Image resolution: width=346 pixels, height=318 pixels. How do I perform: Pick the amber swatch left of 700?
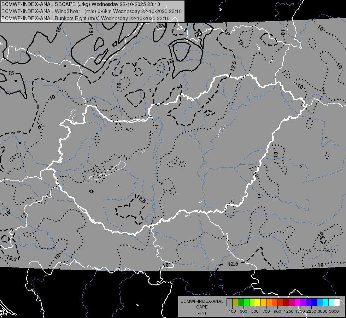click(x=263, y=302)
